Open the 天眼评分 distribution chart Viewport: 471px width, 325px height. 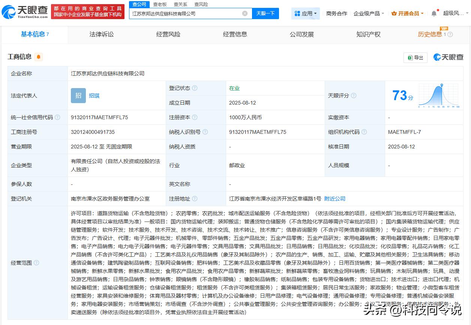[x=439, y=96]
